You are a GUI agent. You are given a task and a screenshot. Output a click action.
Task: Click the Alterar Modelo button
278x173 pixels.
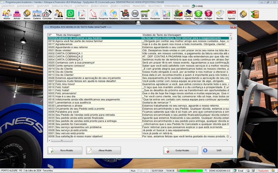[x=104, y=151]
